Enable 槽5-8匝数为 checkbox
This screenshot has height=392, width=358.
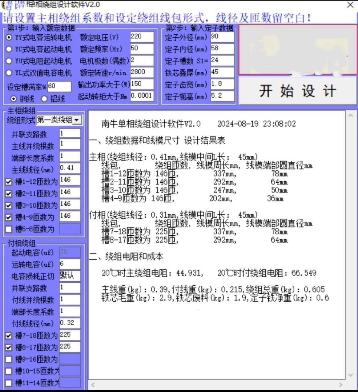pos(9,229)
